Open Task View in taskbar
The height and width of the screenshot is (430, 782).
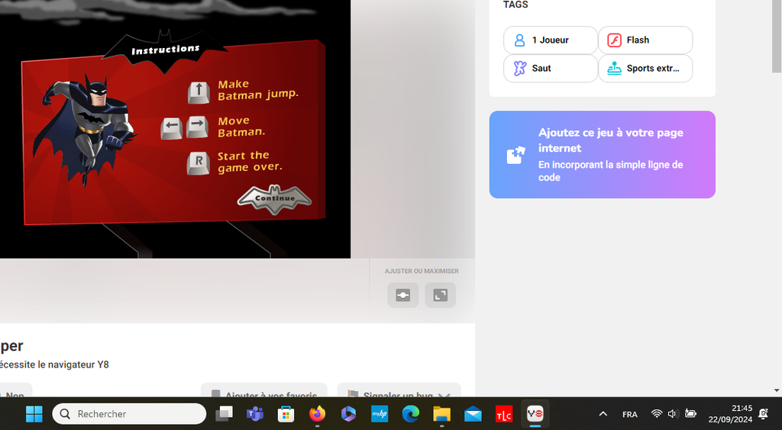click(x=224, y=413)
